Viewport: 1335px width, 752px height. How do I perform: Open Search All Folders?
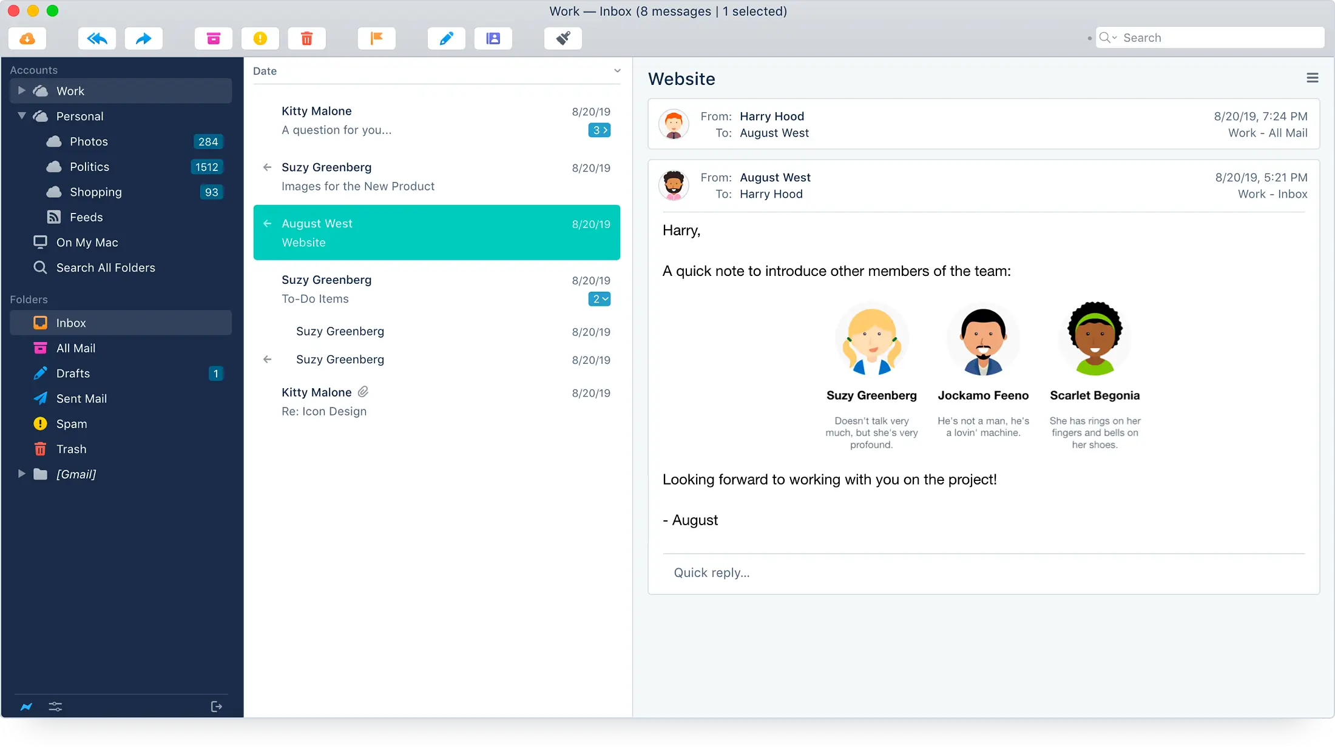point(106,267)
